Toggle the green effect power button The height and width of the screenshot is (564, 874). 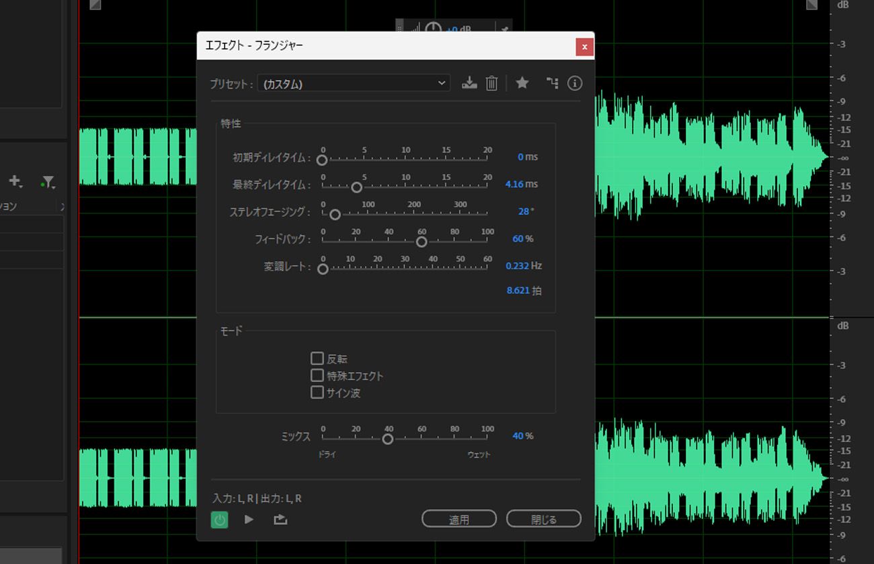click(x=219, y=519)
